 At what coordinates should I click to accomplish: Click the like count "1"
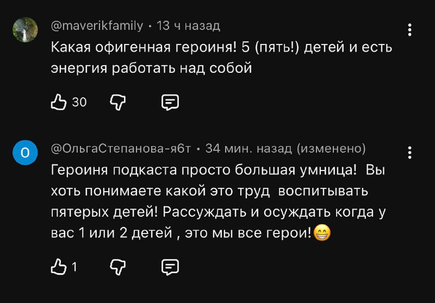74,267
